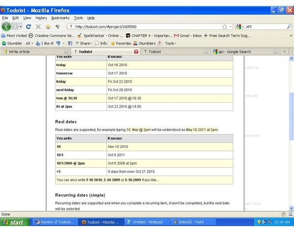Click the 'Real dates' heading
The height and width of the screenshot is (228, 294).
point(66,122)
